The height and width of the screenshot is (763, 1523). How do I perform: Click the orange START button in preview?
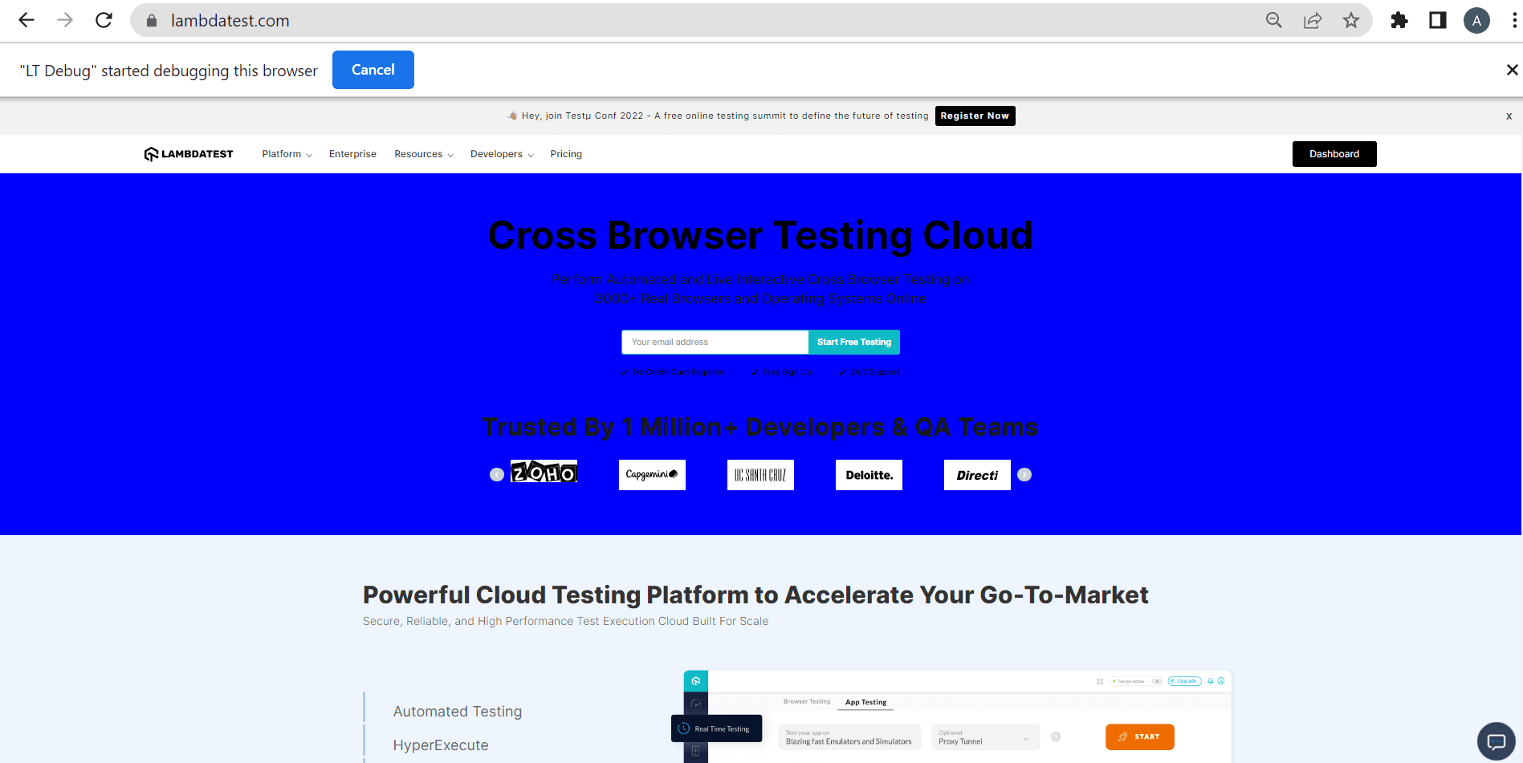[x=1140, y=737]
